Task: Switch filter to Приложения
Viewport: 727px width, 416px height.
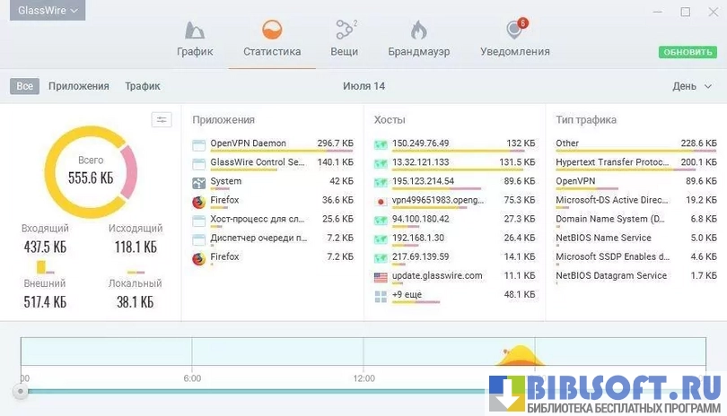Action: (79, 86)
